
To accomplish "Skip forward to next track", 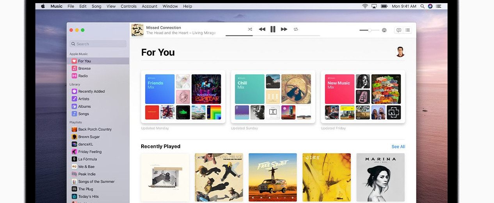I will click(x=284, y=29).
